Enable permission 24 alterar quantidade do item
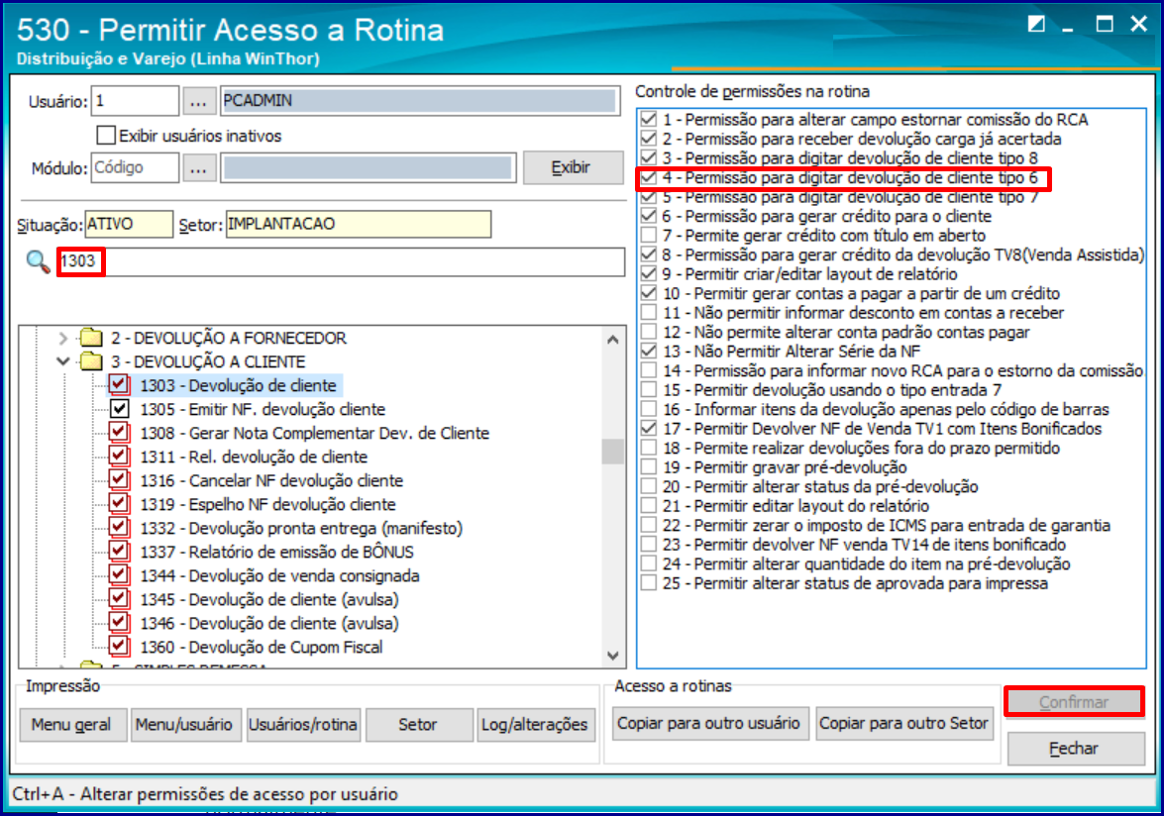The width and height of the screenshot is (1164, 816). [x=649, y=563]
